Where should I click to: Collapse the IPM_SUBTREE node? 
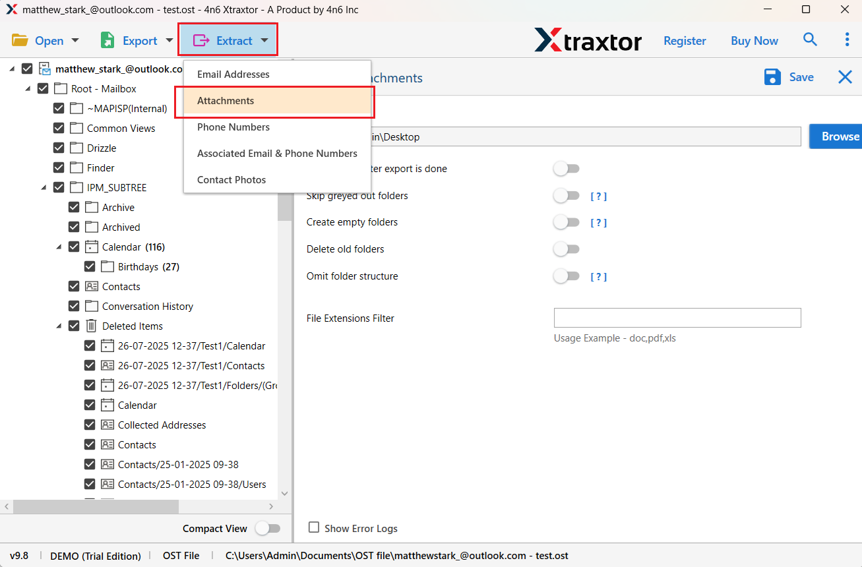[44, 187]
